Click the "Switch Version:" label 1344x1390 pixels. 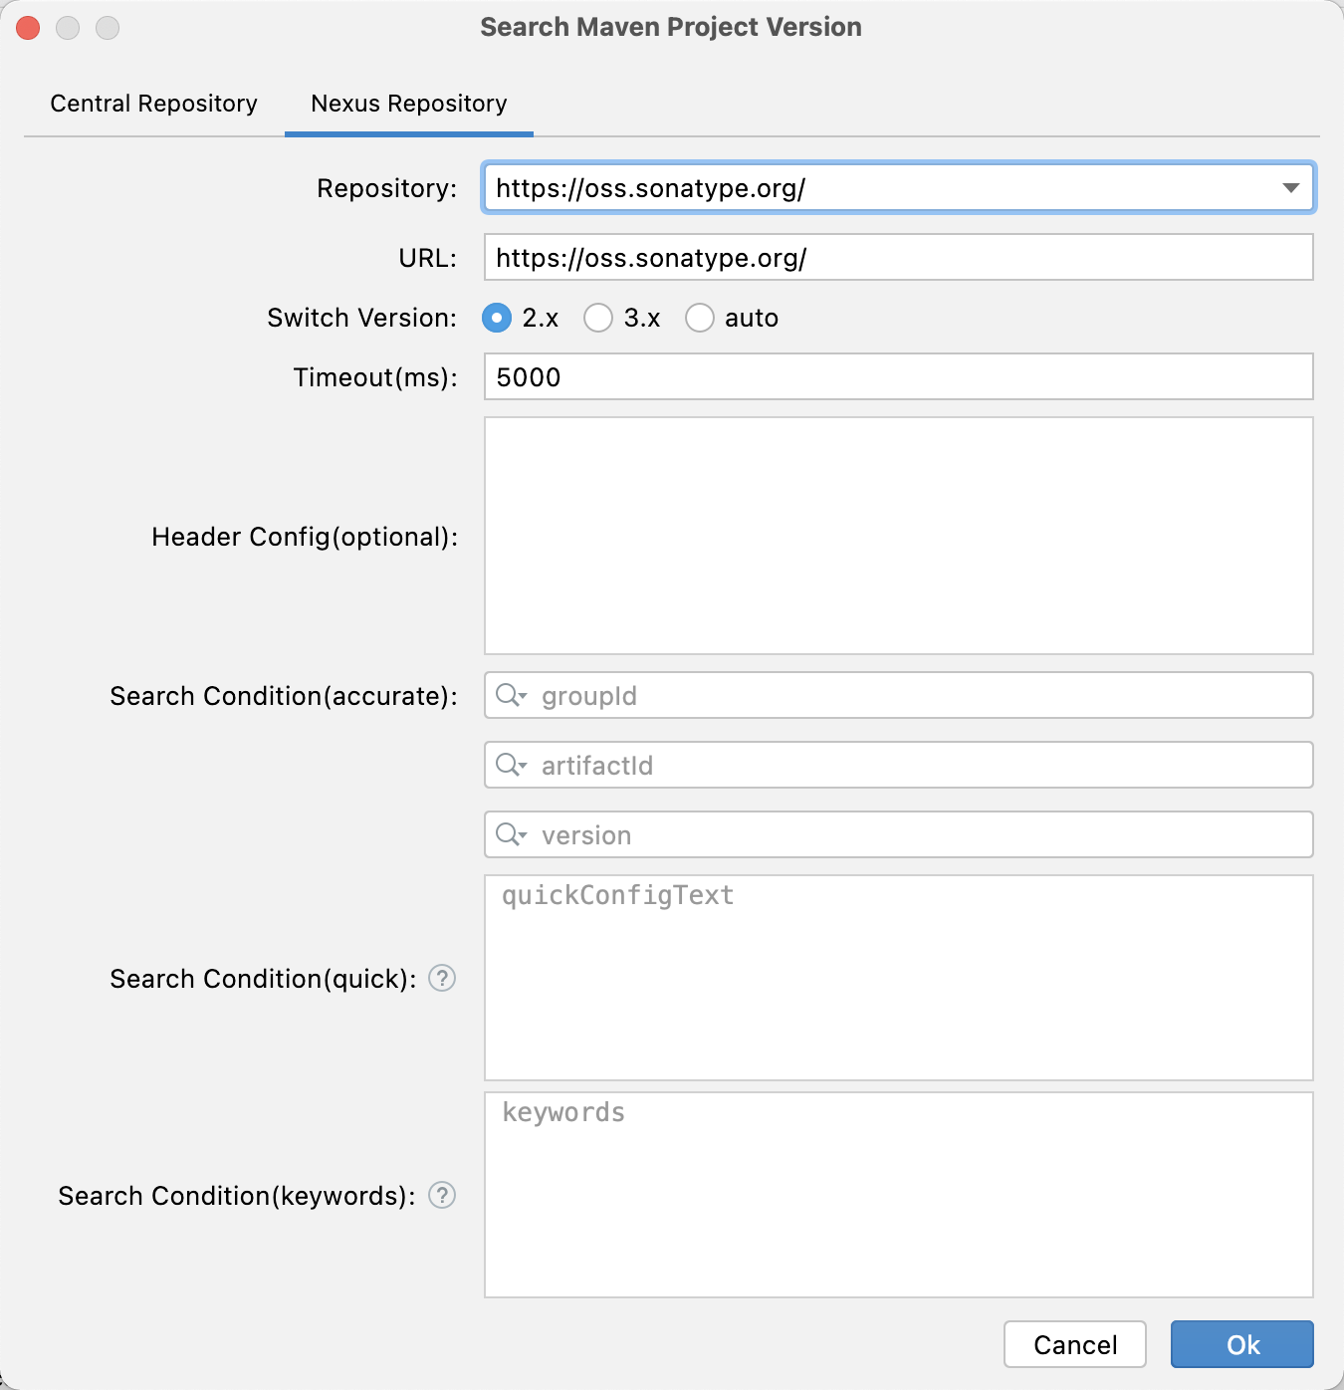[x=362, y=318]
